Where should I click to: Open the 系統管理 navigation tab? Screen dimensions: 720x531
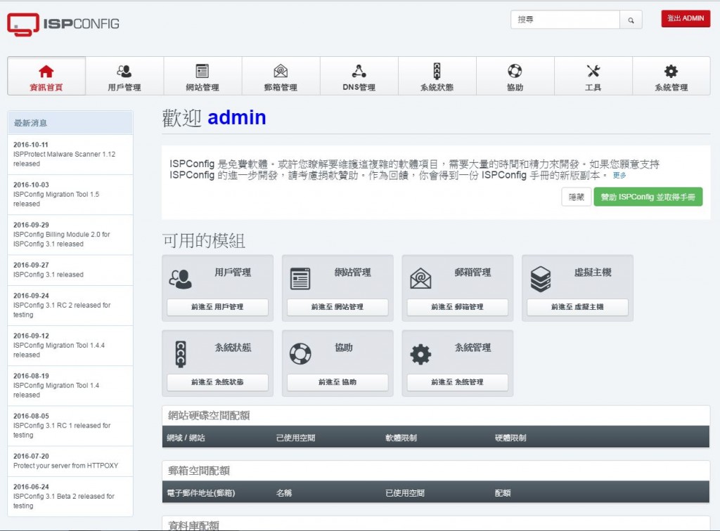click(x=671, y=76)
